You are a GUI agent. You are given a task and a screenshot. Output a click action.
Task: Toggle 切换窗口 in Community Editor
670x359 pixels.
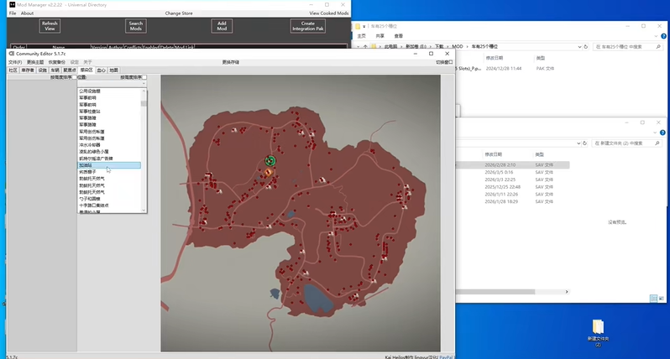click(444, 62)
